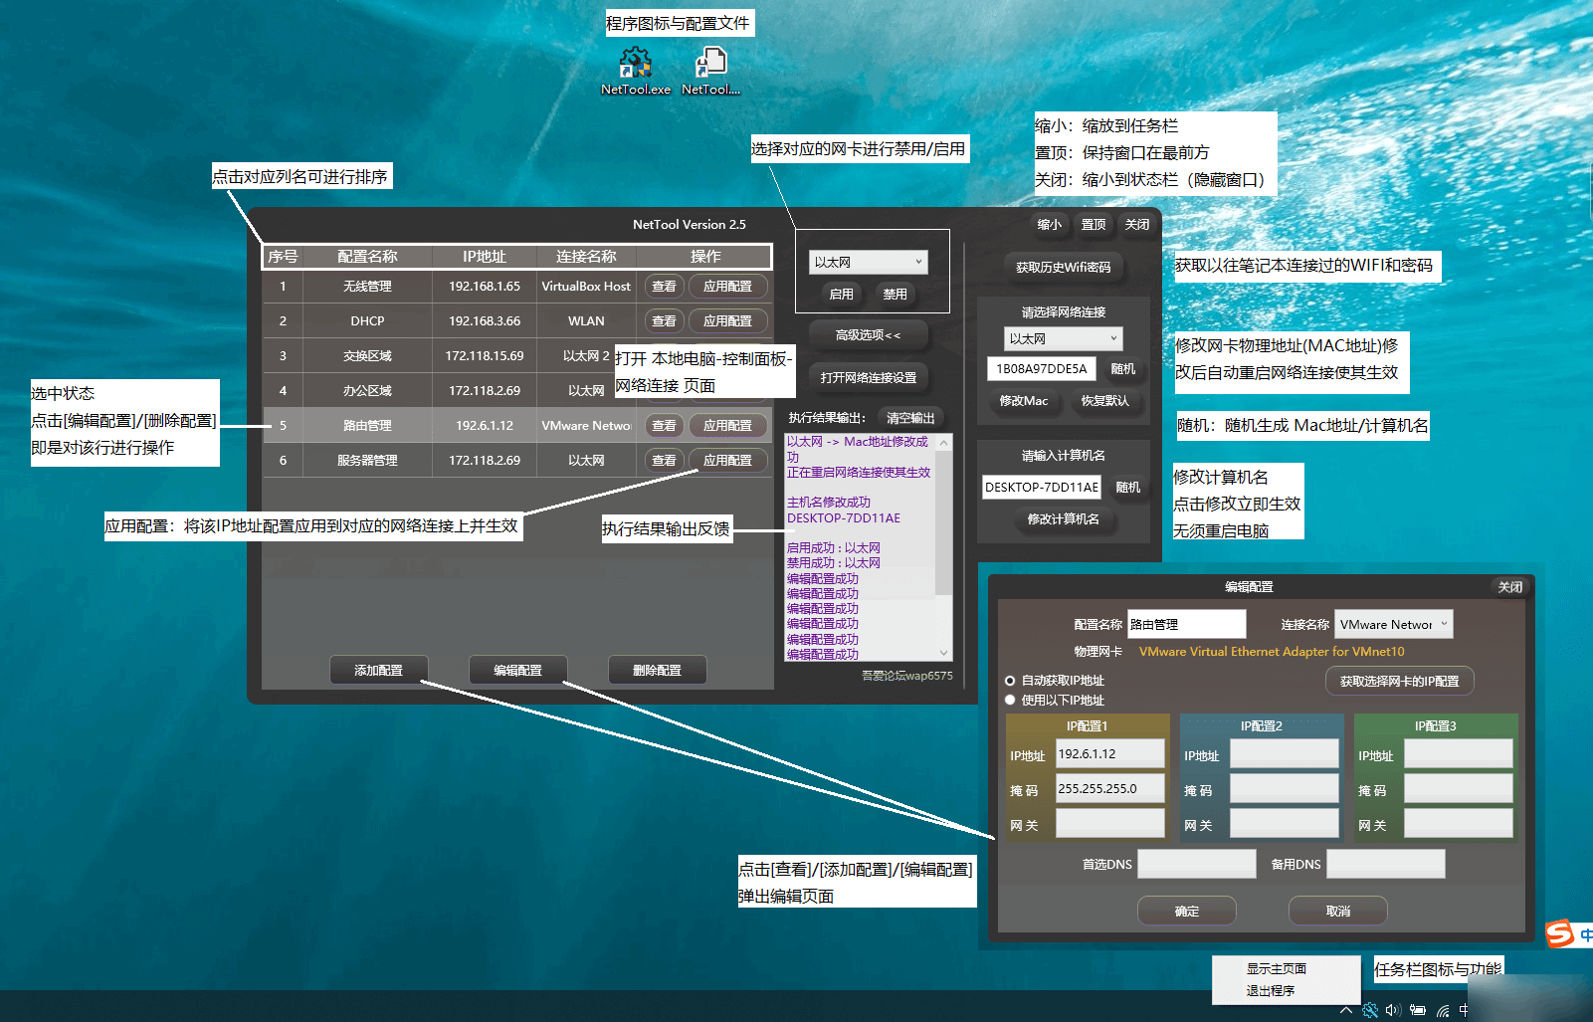The image size is (1593, 1022).
Task: Click the battery power tray icon
Action: tap(1418, 1010)
